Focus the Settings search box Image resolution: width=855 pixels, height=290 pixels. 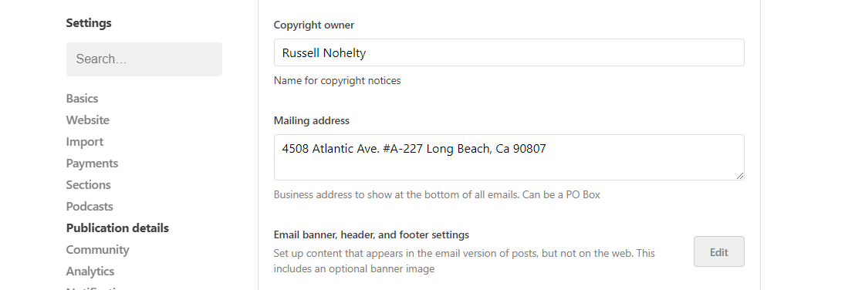pos(144,59)
